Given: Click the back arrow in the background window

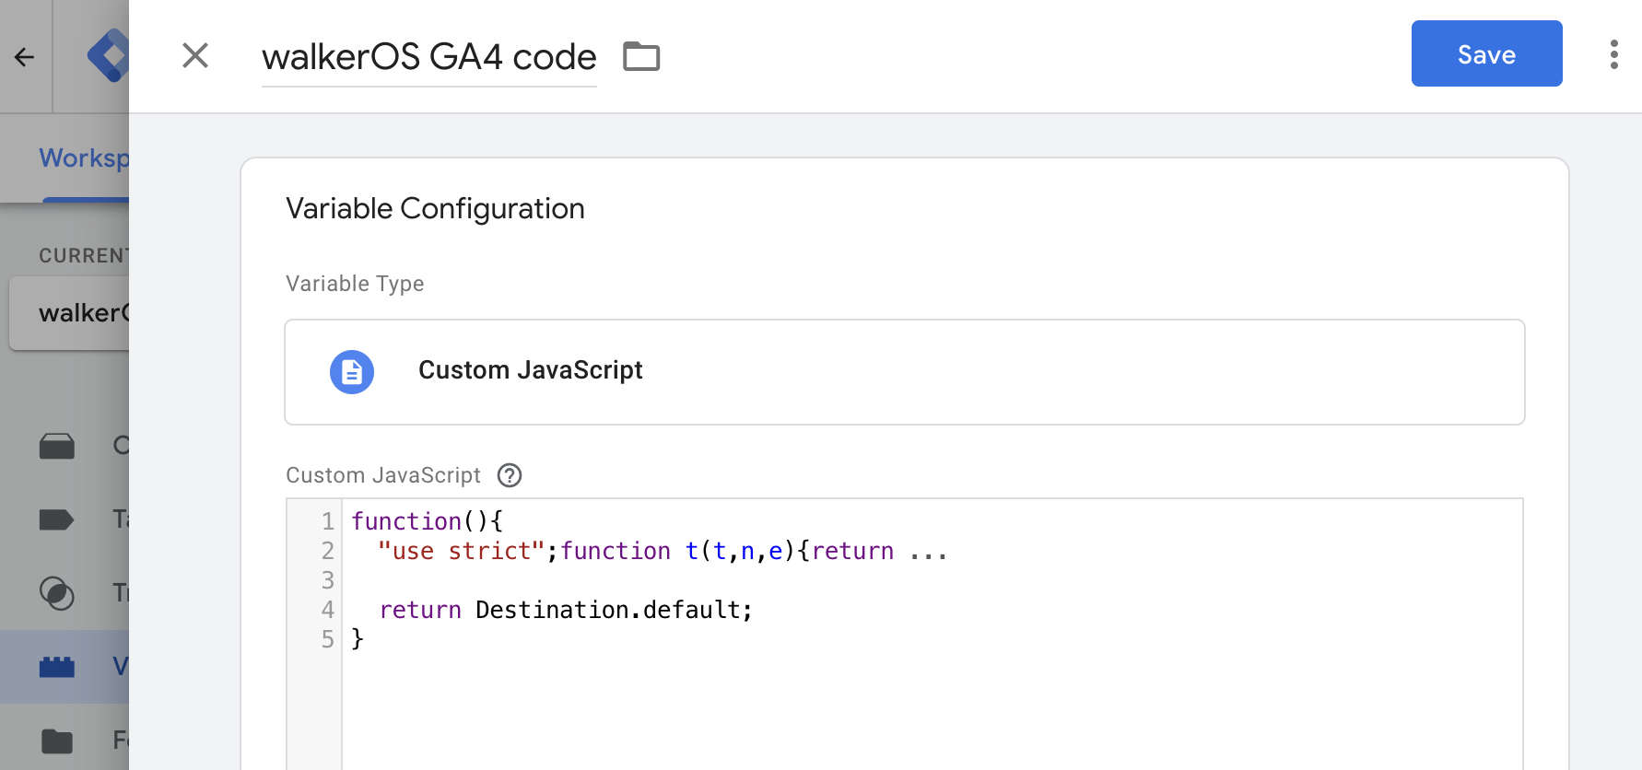Looking at the screenshot, I should tap(25, 57).
